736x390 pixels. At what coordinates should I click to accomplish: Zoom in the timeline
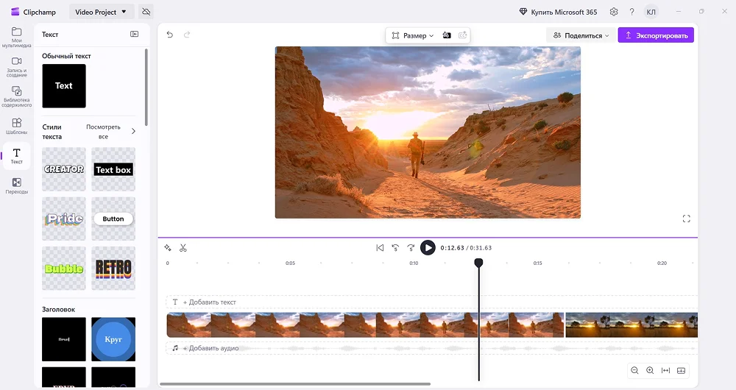(650, 371)
